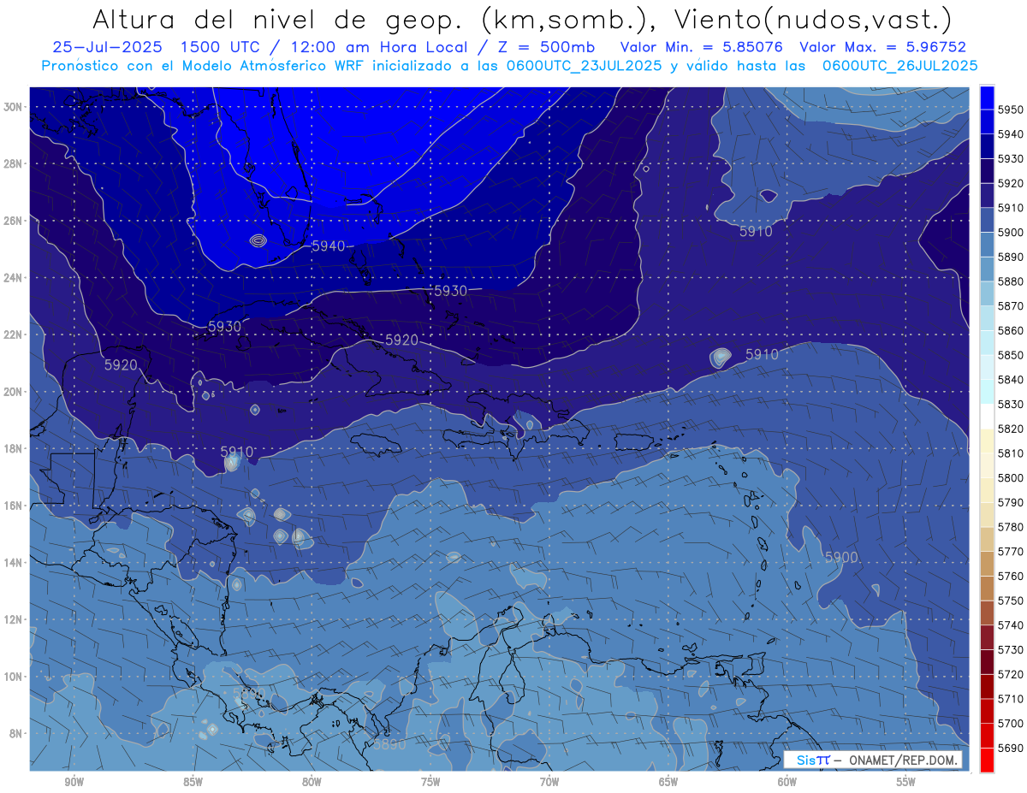
Task: Click the colorbar tick label 5930
Action: [x=1011, y=159]
